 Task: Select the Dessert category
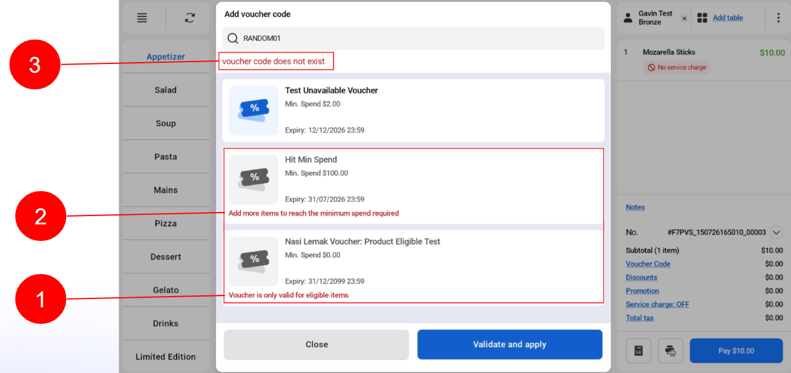click(x=166, y=257)
